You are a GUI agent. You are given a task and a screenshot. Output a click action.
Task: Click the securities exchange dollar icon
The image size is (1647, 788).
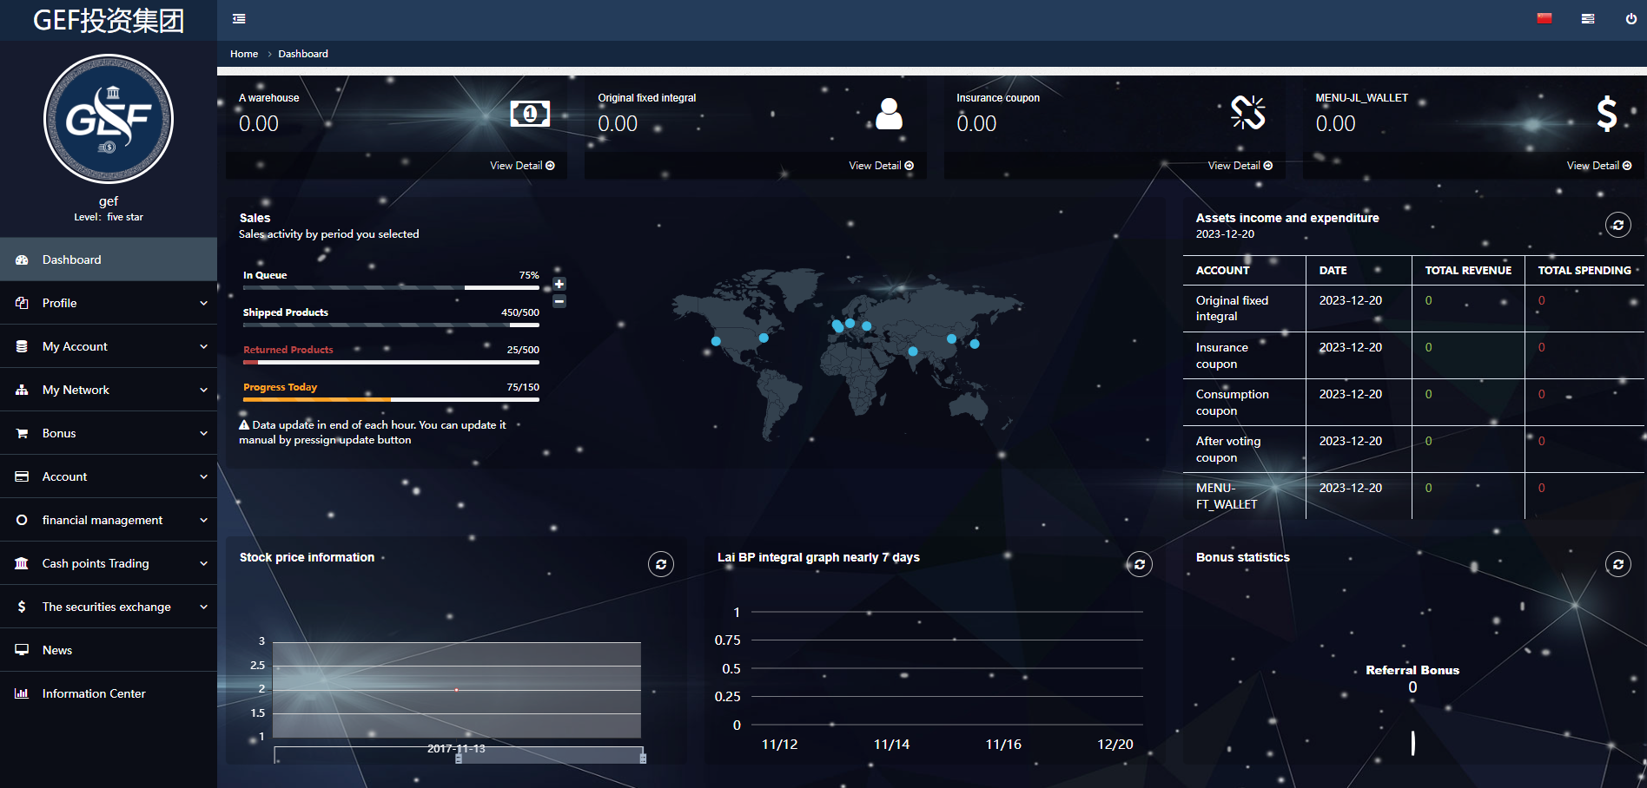[22, 607]
